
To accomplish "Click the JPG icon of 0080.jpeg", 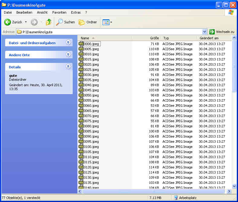I will 81,126.
